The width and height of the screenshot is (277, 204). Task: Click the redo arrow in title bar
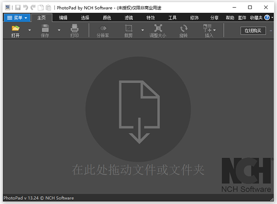tap(33, 7)
